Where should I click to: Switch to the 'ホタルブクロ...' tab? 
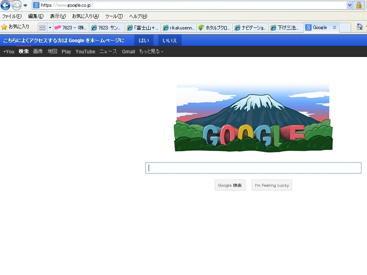(215, 27)
